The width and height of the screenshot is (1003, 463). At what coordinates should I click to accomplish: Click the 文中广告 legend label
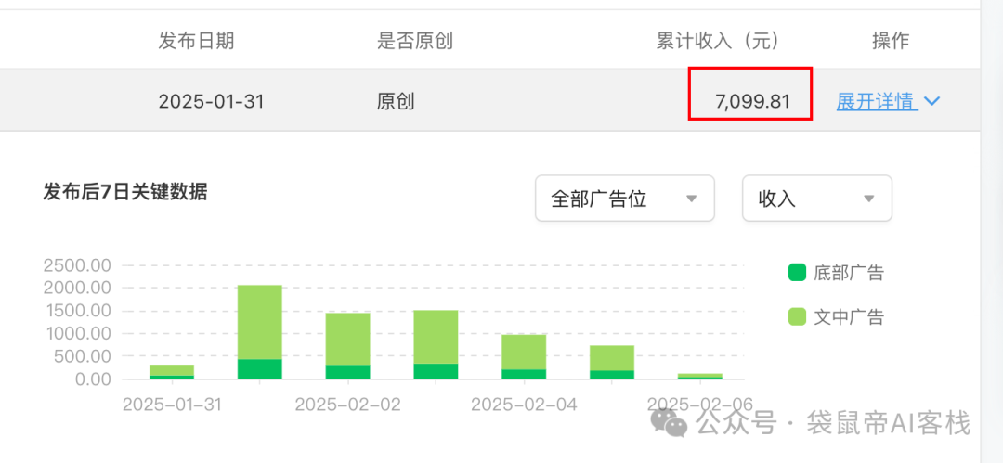(849, 317)
